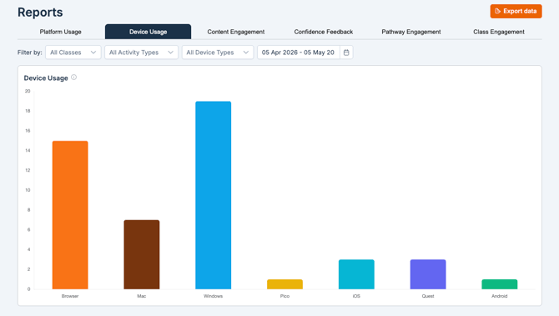
Task: Go to the Confidence Feedback tab
Action: tap(324, 32)
